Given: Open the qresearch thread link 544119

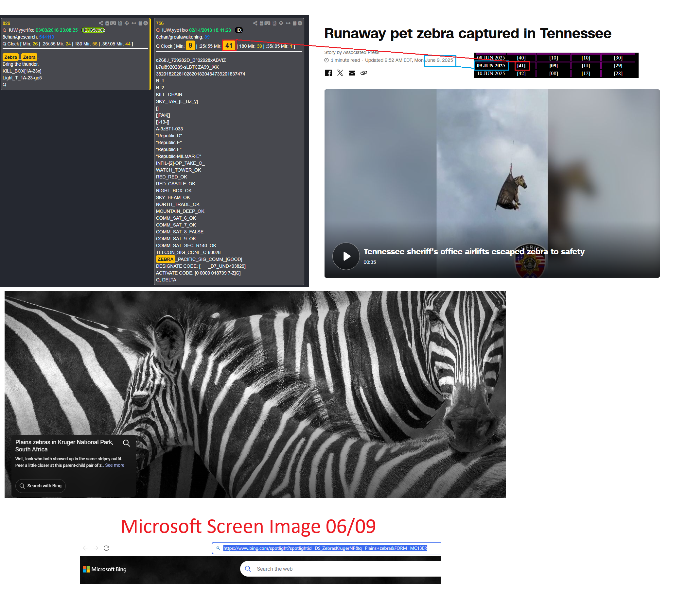Looking at the screenshot, I should point(46,37).
